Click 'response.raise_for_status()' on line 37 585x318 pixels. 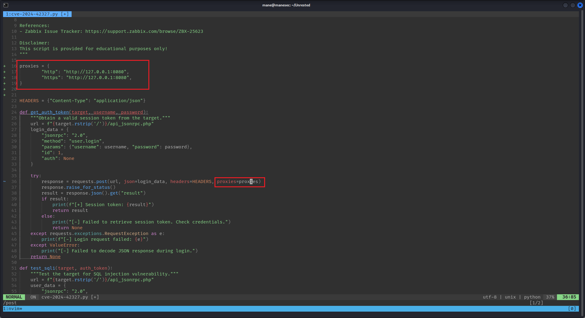[x=79, y=187]
